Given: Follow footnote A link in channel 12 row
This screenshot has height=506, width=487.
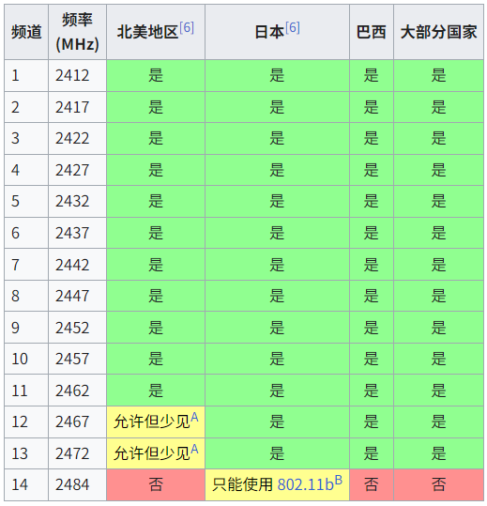Looking at the screenshot, I should [194, 417].
